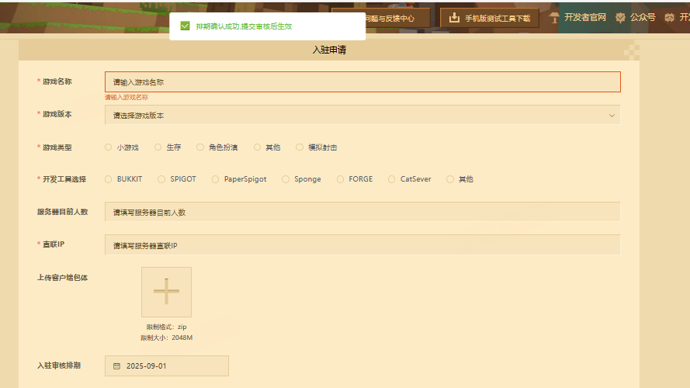Click the 游戏名称 text input
Screen dimensions: 690x388
pyautogui.click(x=362, y=81)
